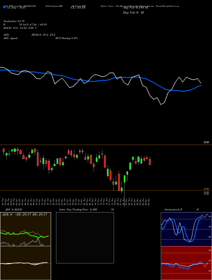Click the 'Stochastics & R' panel title

173,210
